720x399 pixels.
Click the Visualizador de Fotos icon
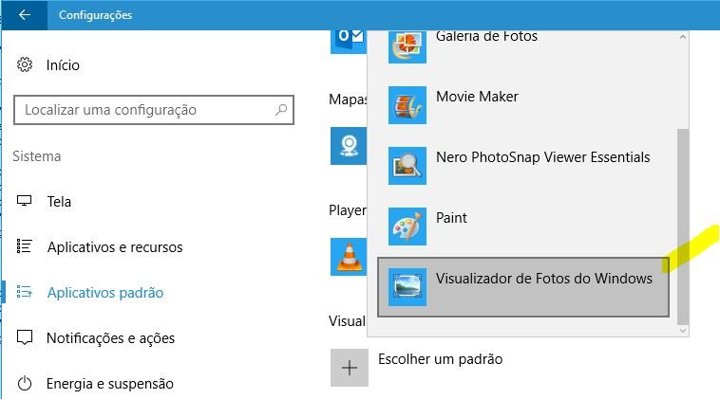tap(407, 287)
